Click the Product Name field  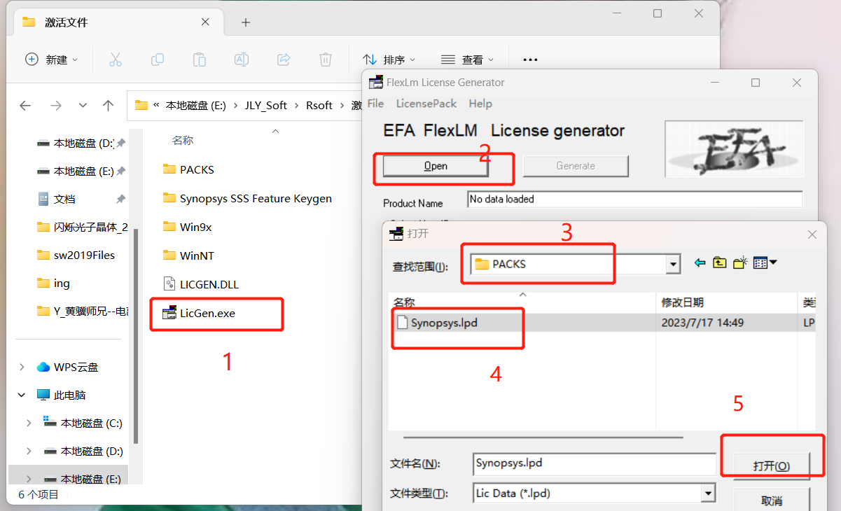click(634, 199)
